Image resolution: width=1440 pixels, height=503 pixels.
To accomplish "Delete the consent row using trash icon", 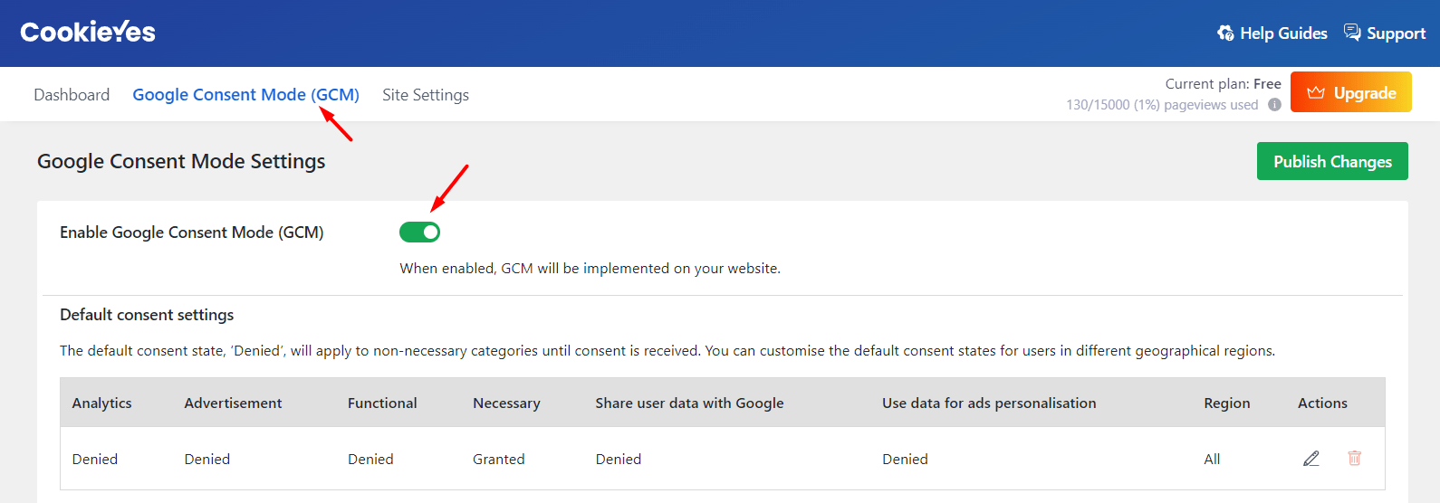I will point(1355,459).
